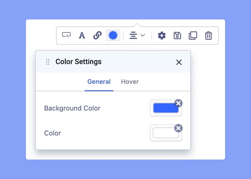Open the white Color swatch picker
This screenshot has width=251, height=179.
(164, 133)
